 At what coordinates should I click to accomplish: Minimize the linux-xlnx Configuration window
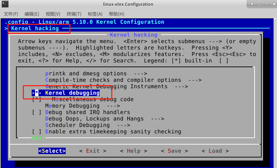pos(259,4)
